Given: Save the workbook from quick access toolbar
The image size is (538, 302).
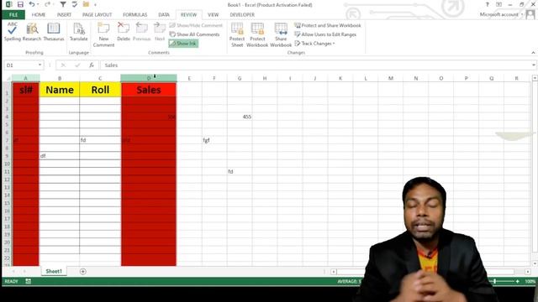Looking at the screenshot, I should click(x=20, y=4).
